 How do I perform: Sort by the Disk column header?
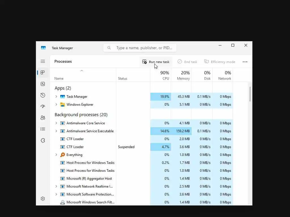click(202, 75)
